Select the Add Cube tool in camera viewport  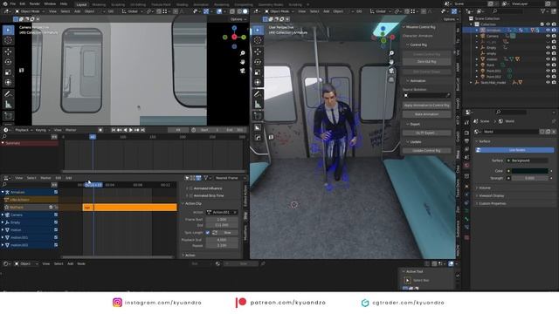point(8,116)
